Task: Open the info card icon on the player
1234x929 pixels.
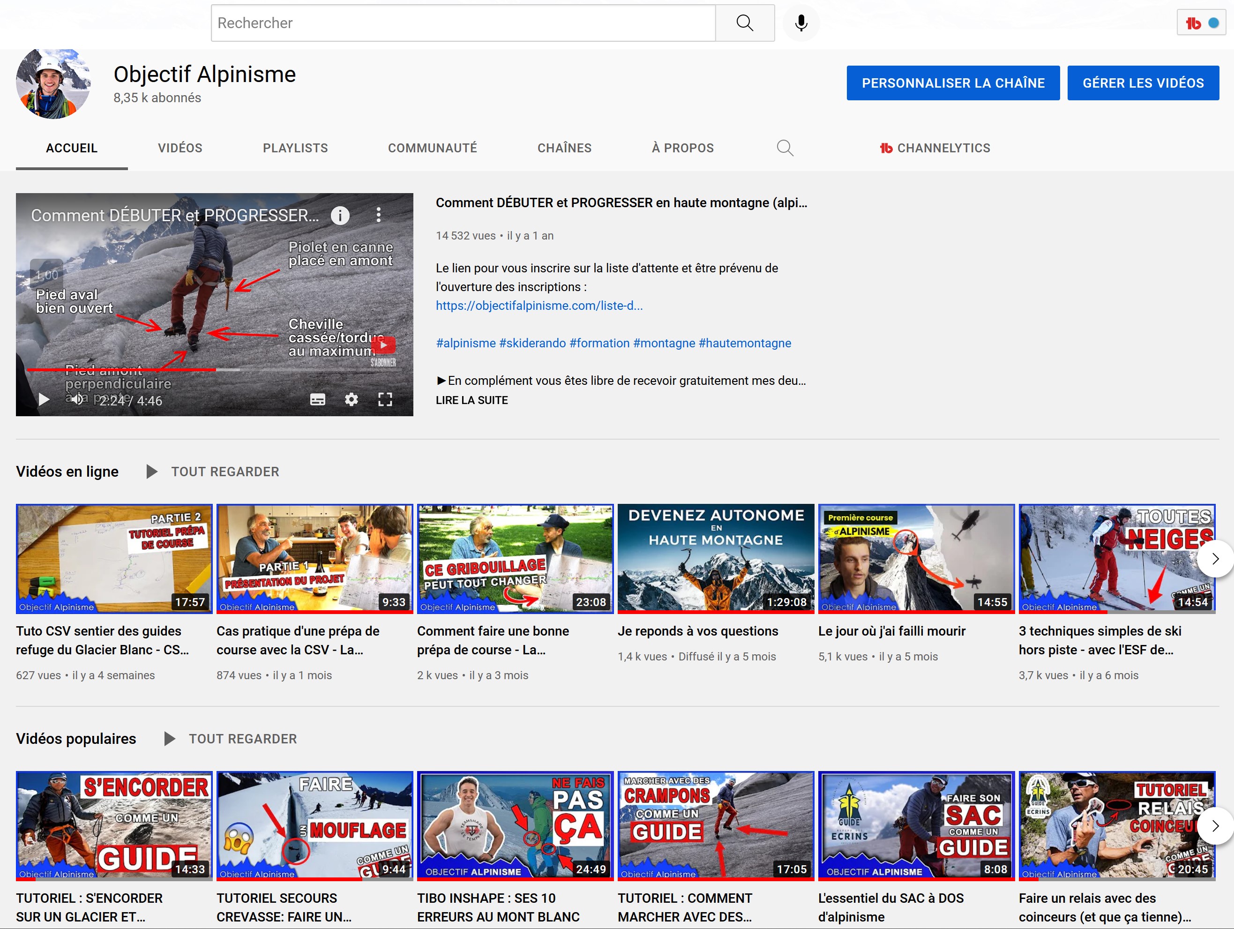Action: pyautogui.click(x=340, y=215)
